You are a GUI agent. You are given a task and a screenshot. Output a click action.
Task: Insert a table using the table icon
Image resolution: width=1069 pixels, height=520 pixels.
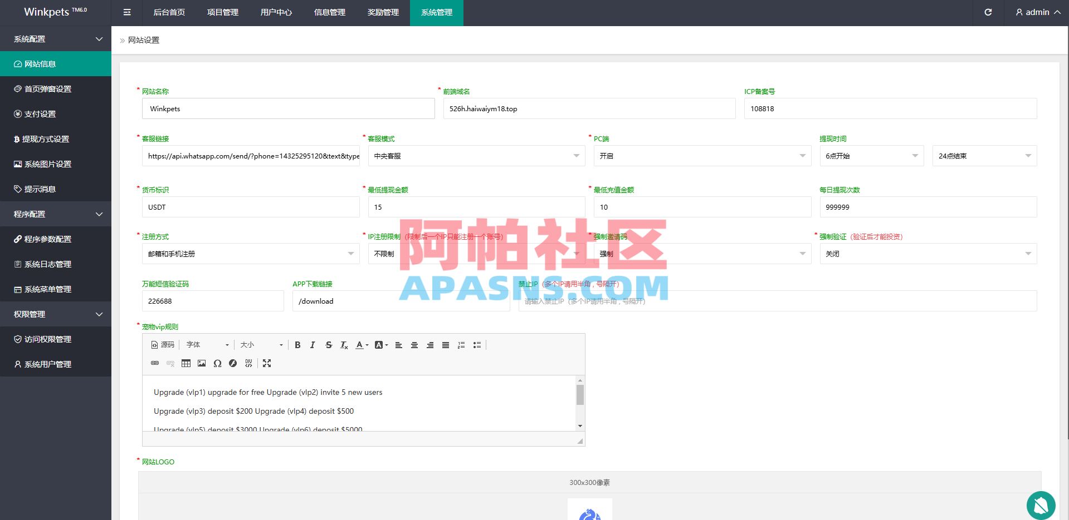(x=186, y=363)
